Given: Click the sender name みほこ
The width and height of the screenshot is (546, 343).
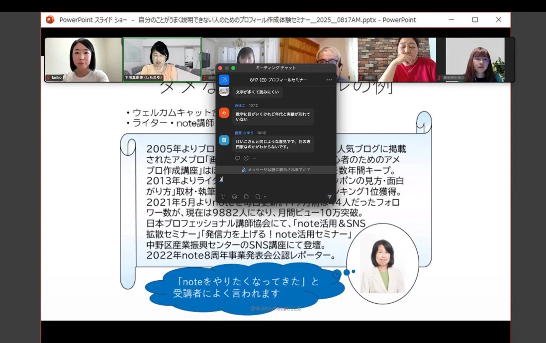Looking at the screenshot, I should tap(240, 105).
